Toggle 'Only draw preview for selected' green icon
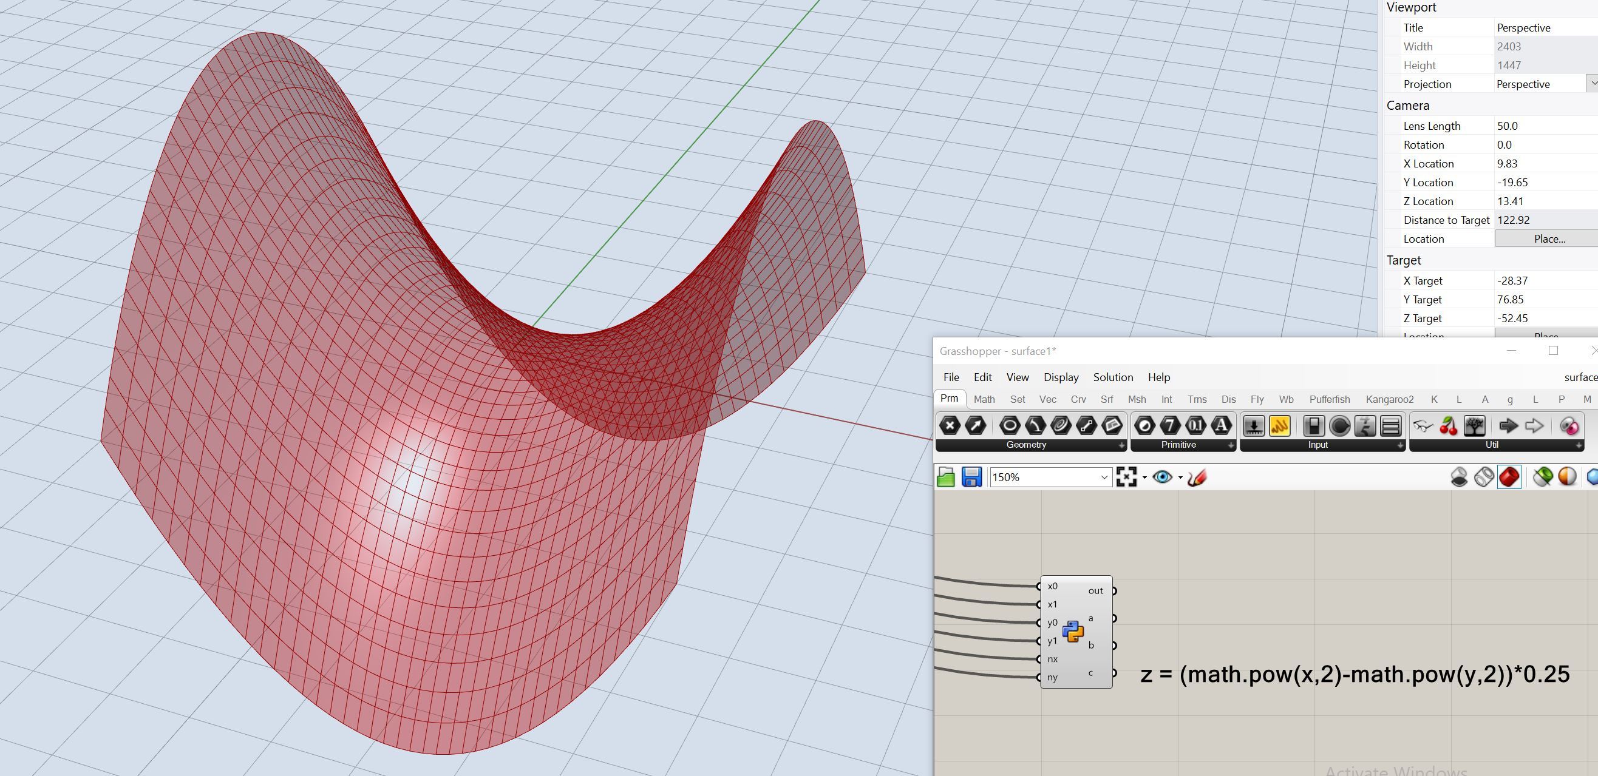The image size is (1598, 776). 1543,477
